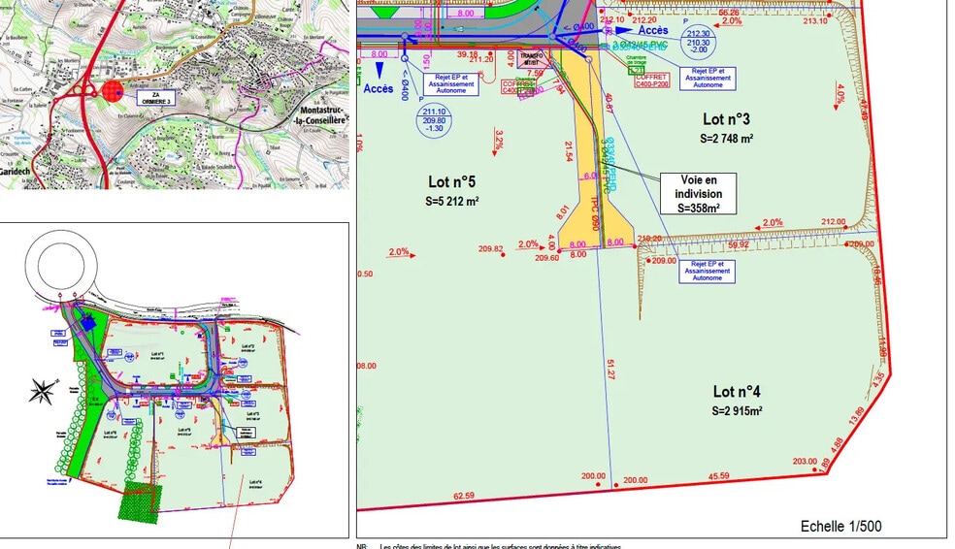The width and height of the screenshot is (955, 549).
Task: Click the 212.30 elevation circle marker
Action: [698, 41]
